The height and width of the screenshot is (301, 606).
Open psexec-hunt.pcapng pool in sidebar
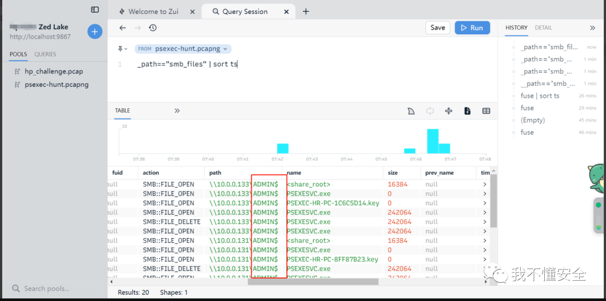[x=57, y=85]
